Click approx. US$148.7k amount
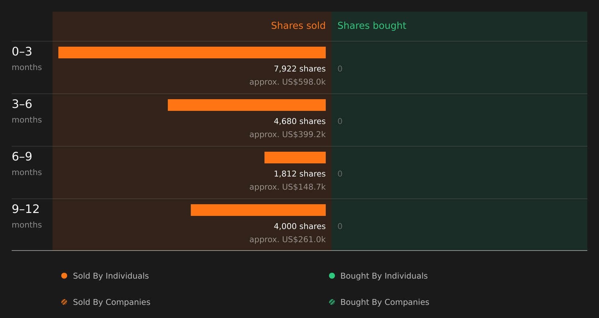Viewport: 599px width, 318px height. coord(287,187)
